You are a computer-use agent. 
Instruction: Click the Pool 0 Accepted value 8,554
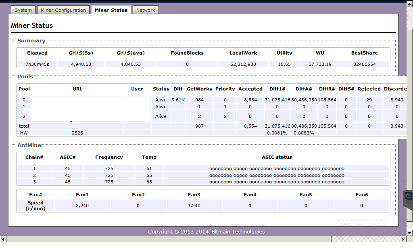(250, 100)
